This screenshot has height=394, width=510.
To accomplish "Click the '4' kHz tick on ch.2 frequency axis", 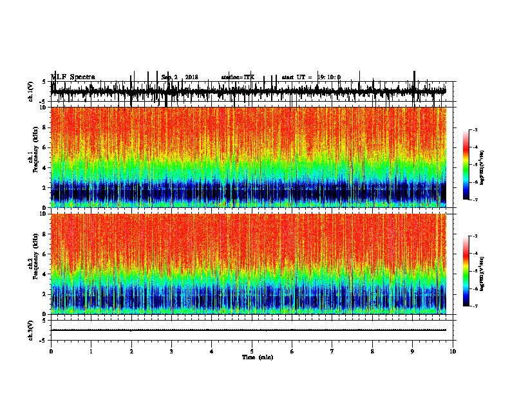I will click(45, 274).
